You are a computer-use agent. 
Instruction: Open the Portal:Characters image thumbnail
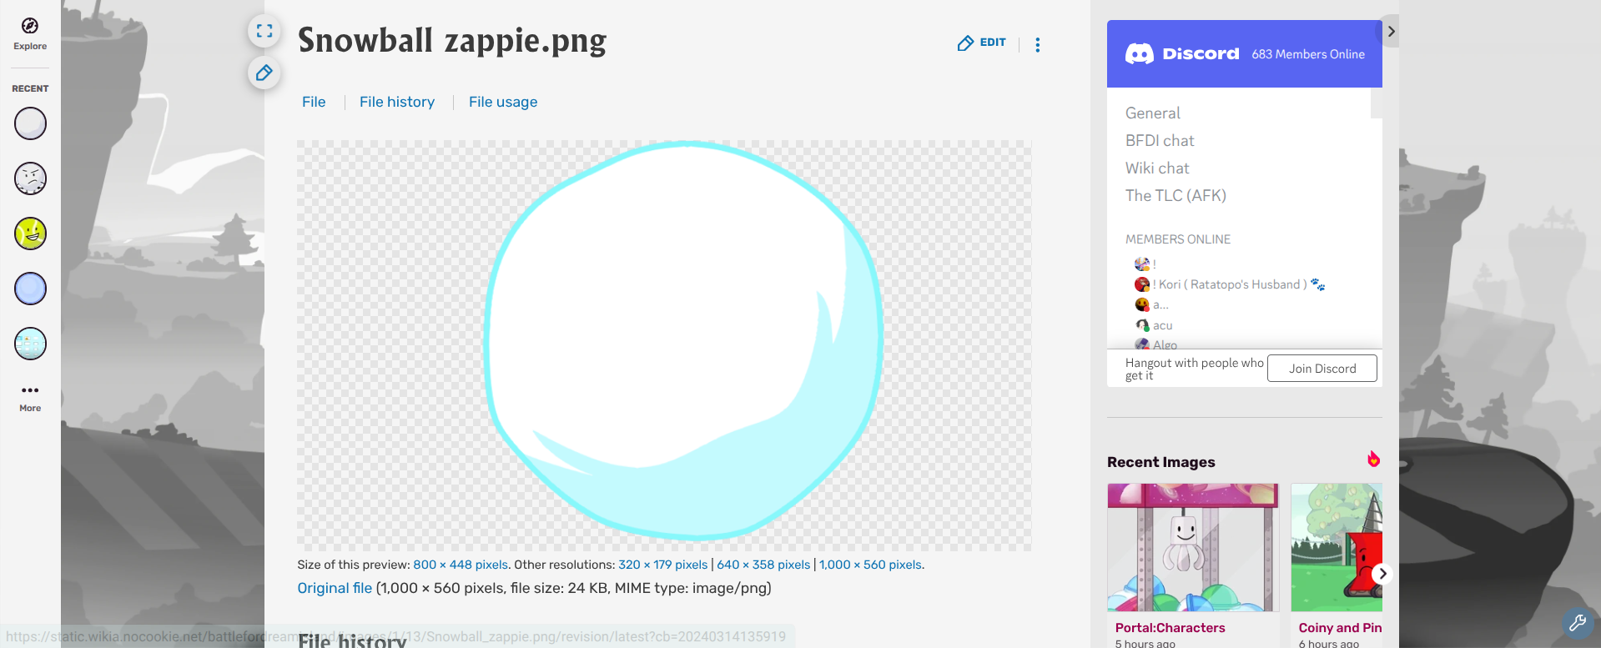(1193, 548)
